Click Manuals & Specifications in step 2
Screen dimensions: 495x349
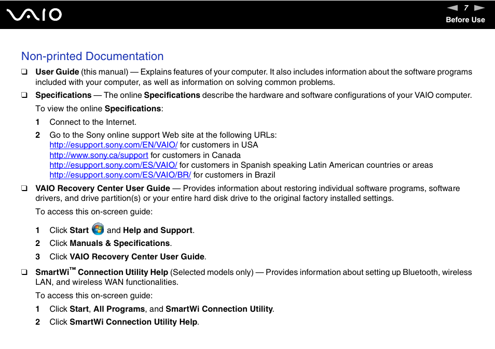tap(119, 243)
